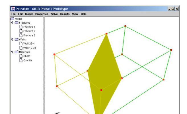Select Model in the tree

(18, 19)
